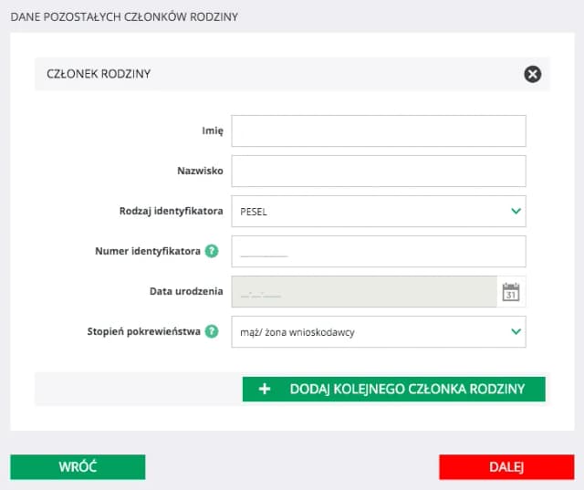Click the Data urodzenia label text
The height and width of the screenshot is (490, 584).
point(186,291)
